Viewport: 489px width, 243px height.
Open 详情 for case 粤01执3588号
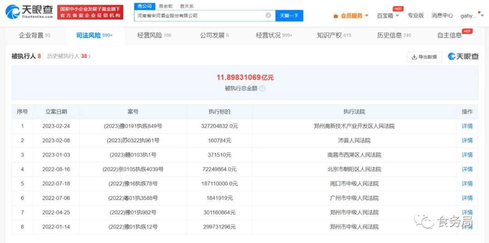467,198
